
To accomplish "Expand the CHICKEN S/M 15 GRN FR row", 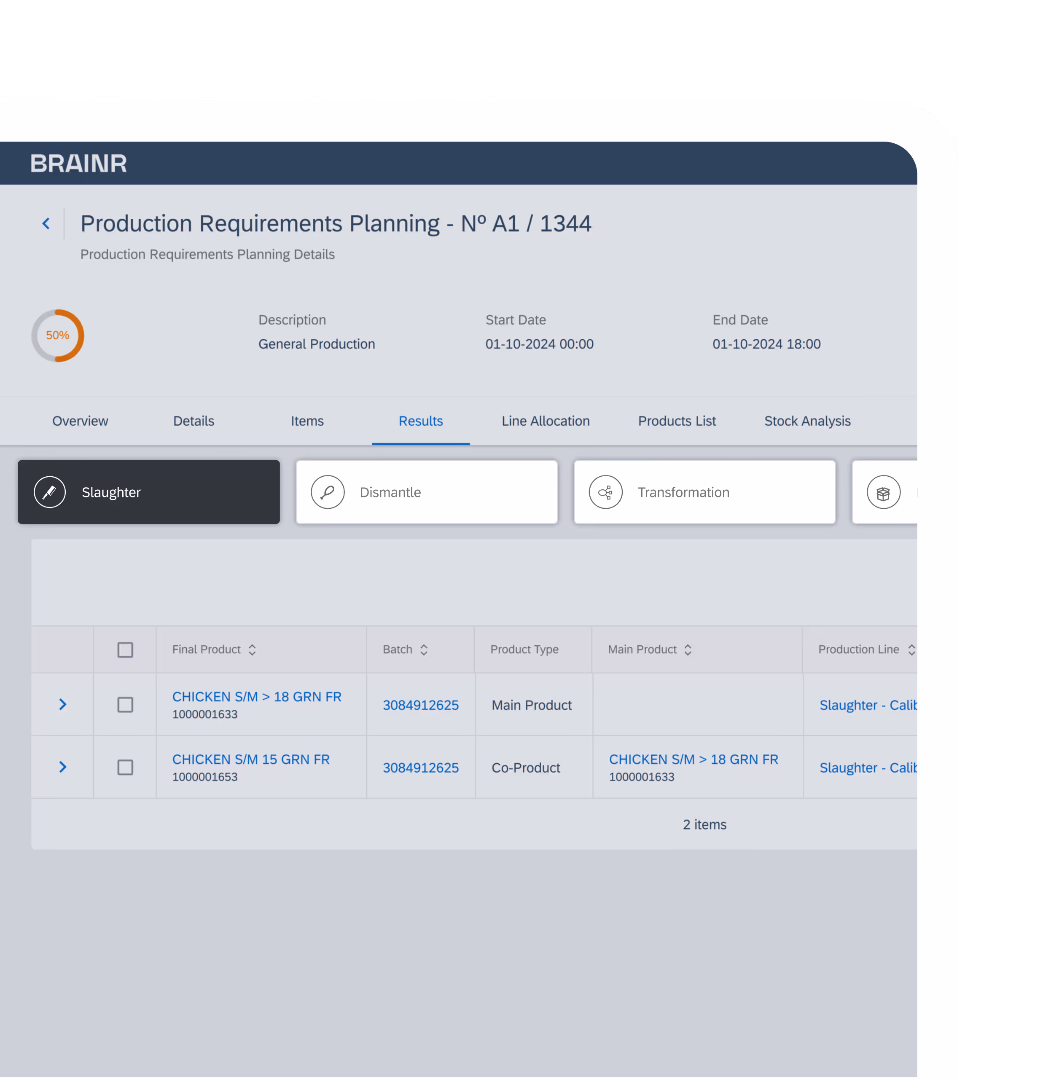I will point(63,768).
